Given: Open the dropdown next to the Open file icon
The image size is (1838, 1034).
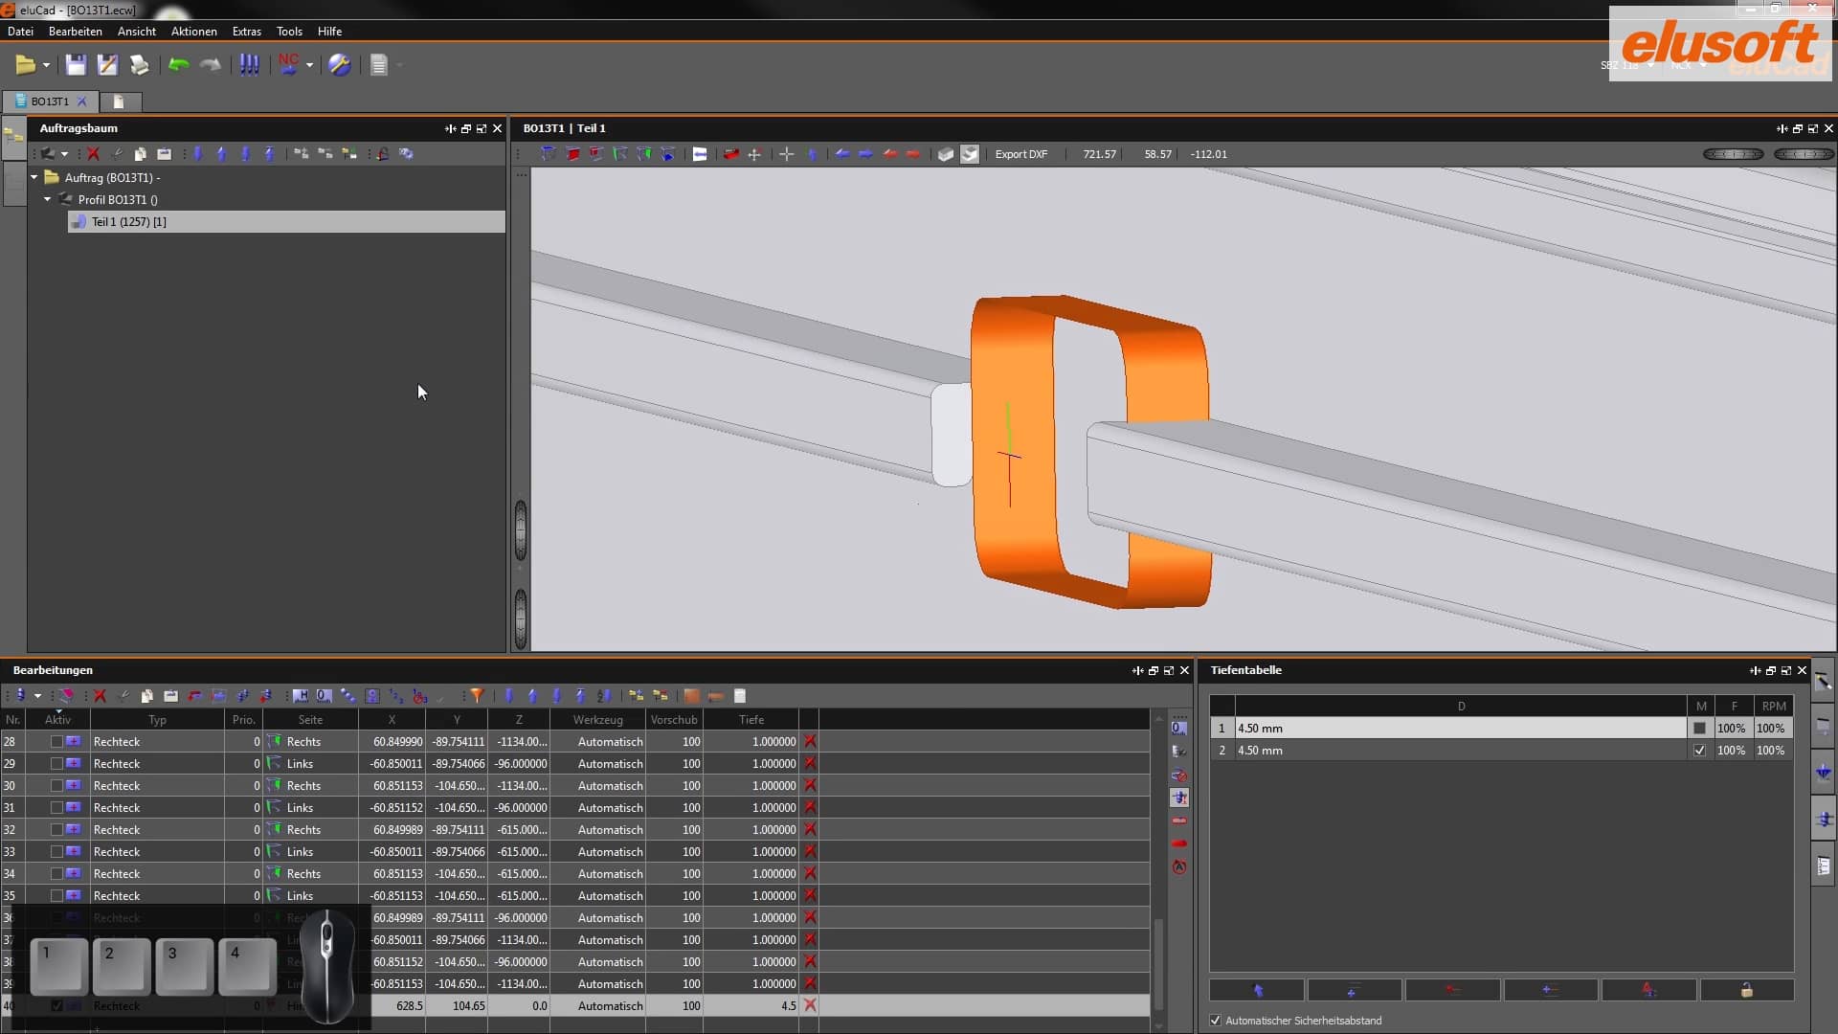Looking at the screenshot, I should point(47,65).
